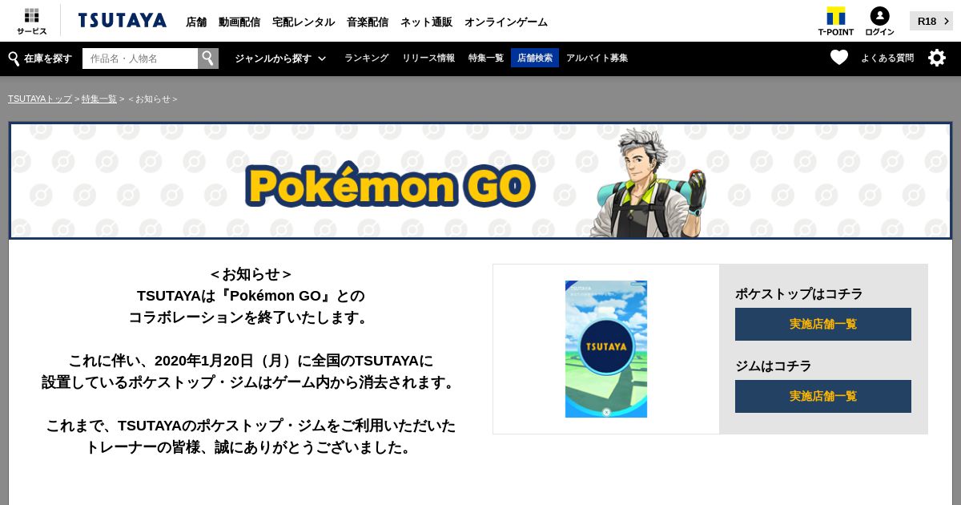The width and height of the screenshot is (961, 505).
Task: Open the ネット通販 menu item
Action: click(426, 22)
